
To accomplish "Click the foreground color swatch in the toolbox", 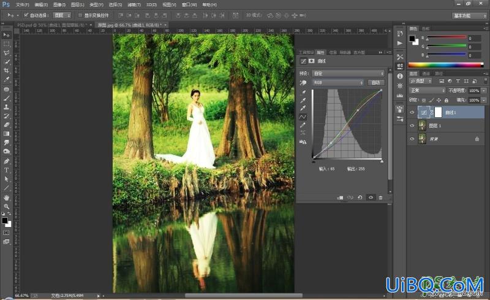I will pos(5,220).
